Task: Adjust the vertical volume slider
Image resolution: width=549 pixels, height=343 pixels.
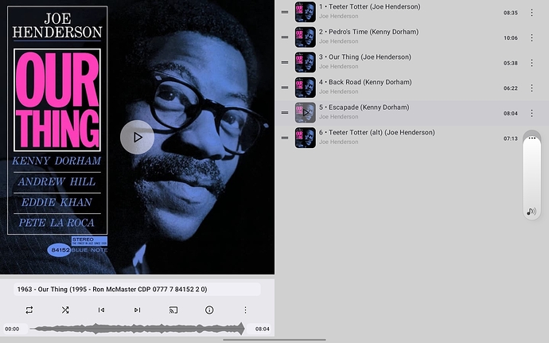Action: coord(531,173)
